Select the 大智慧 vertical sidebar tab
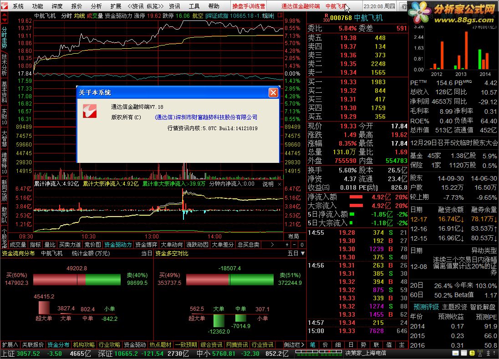 [x=4, y=139]
